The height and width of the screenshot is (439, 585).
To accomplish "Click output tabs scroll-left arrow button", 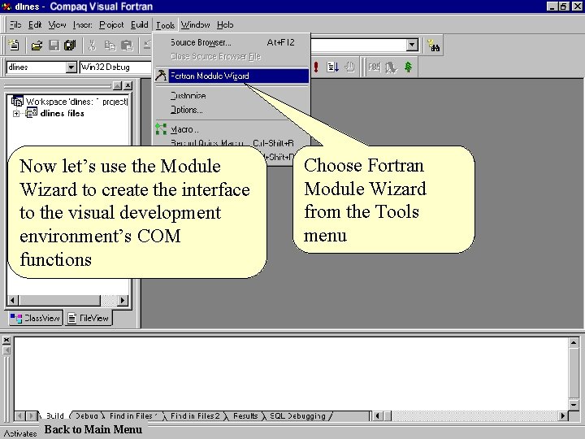I will pyautogui.click(x=20, y=416).
